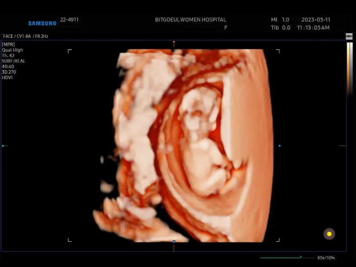Click the [MPR] mode label
The height and width of the screenshot is (267, 356).
[x=8, y=44]
